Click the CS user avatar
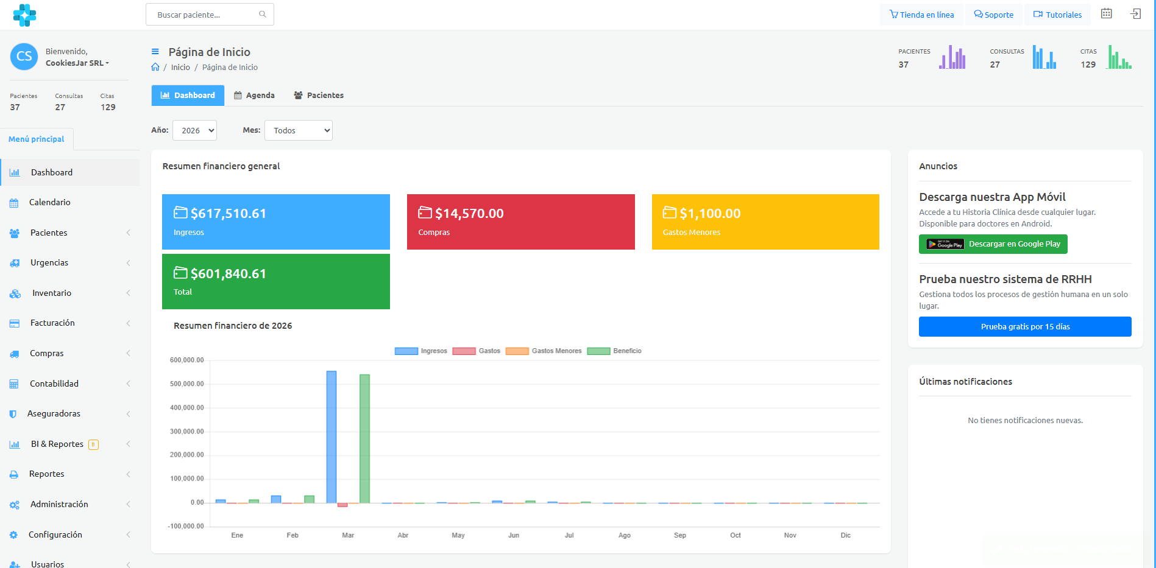 [x=24, y=57]
